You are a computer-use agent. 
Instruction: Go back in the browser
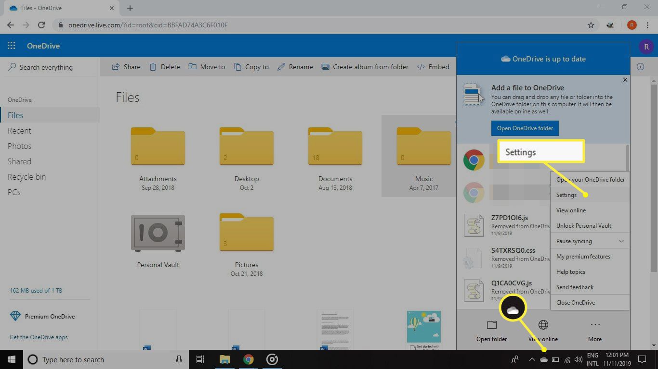click(11, 25)
